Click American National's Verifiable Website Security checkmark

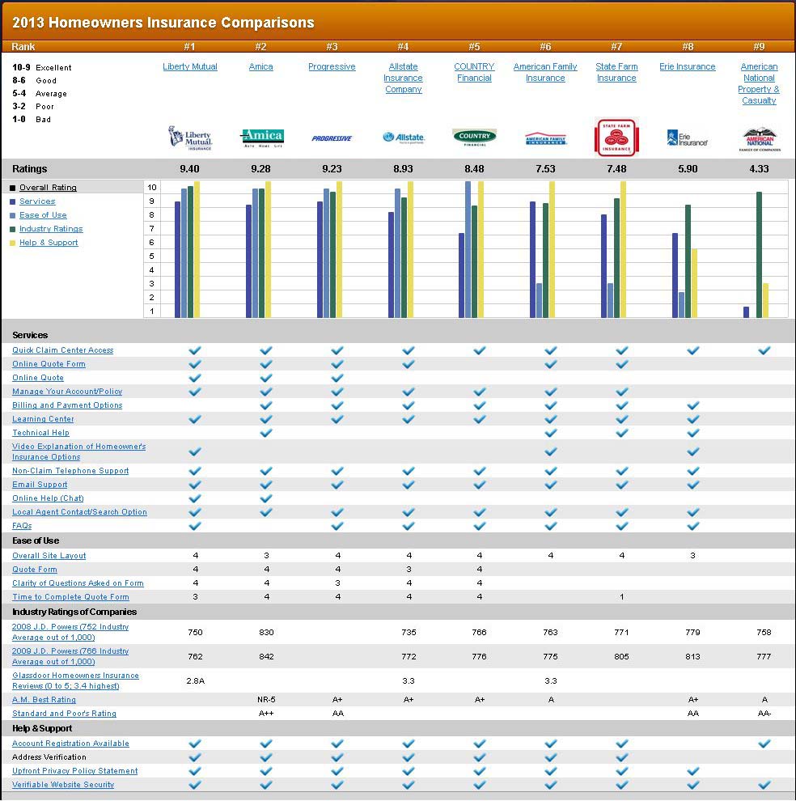pyautogui.click(x=764, y=785)
